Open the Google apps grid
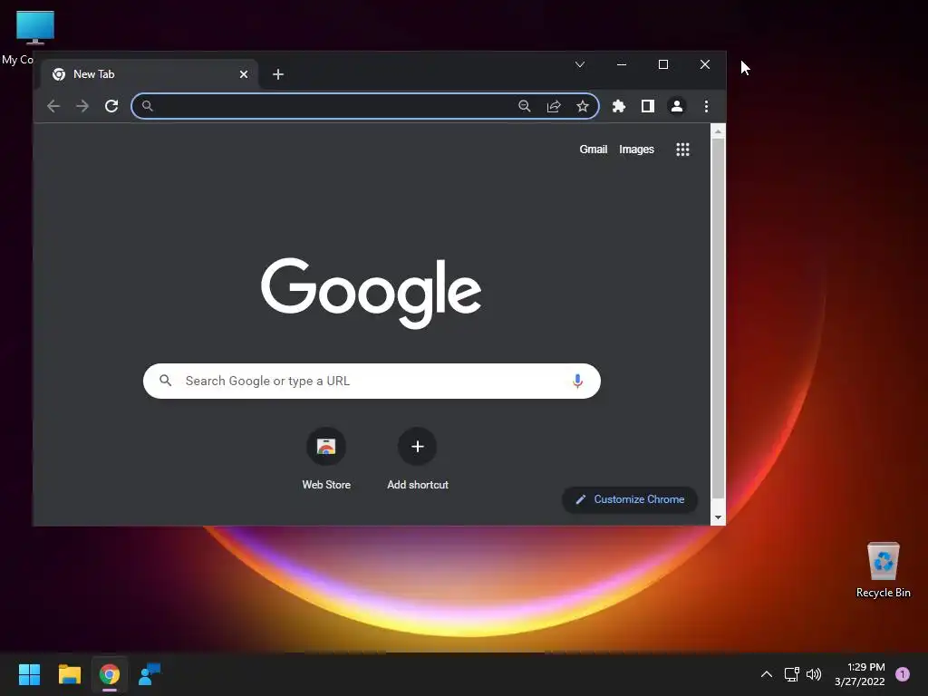This screenshot has height=696, width=928. pos(682,150)
